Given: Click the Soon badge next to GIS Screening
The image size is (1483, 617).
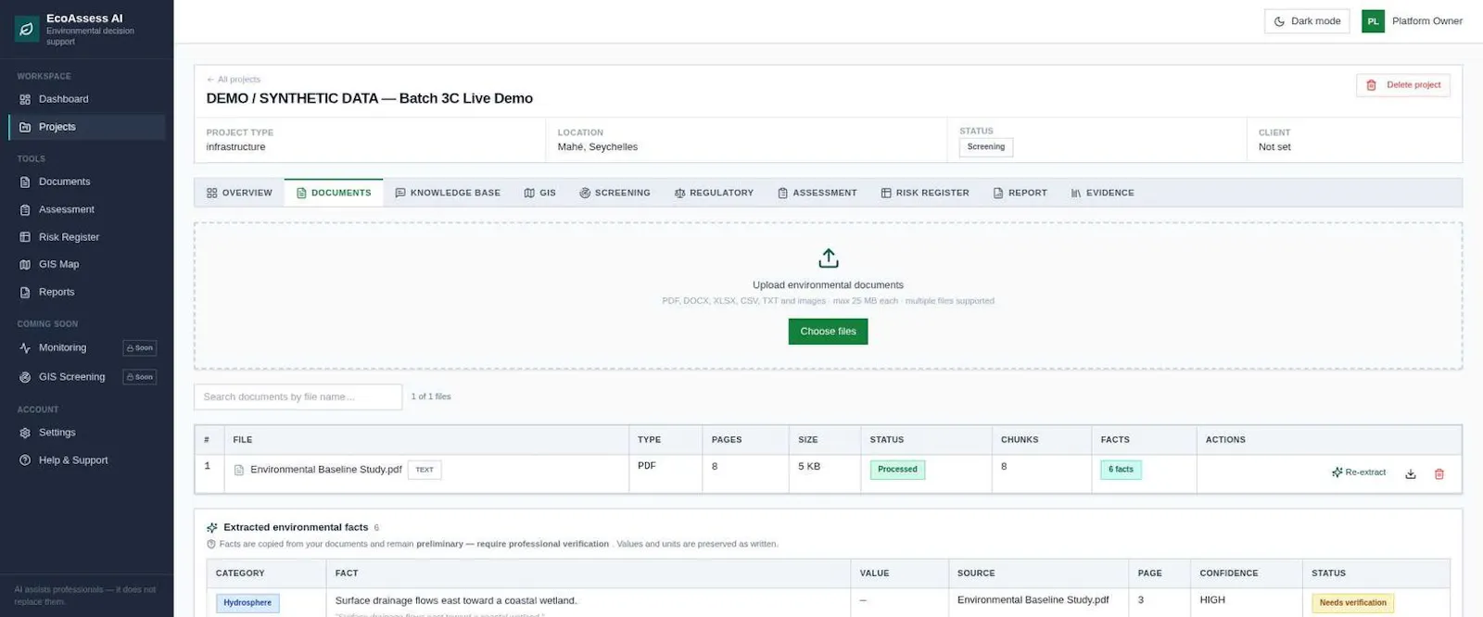Looking at the screenshot, I should tap(140, 377).
